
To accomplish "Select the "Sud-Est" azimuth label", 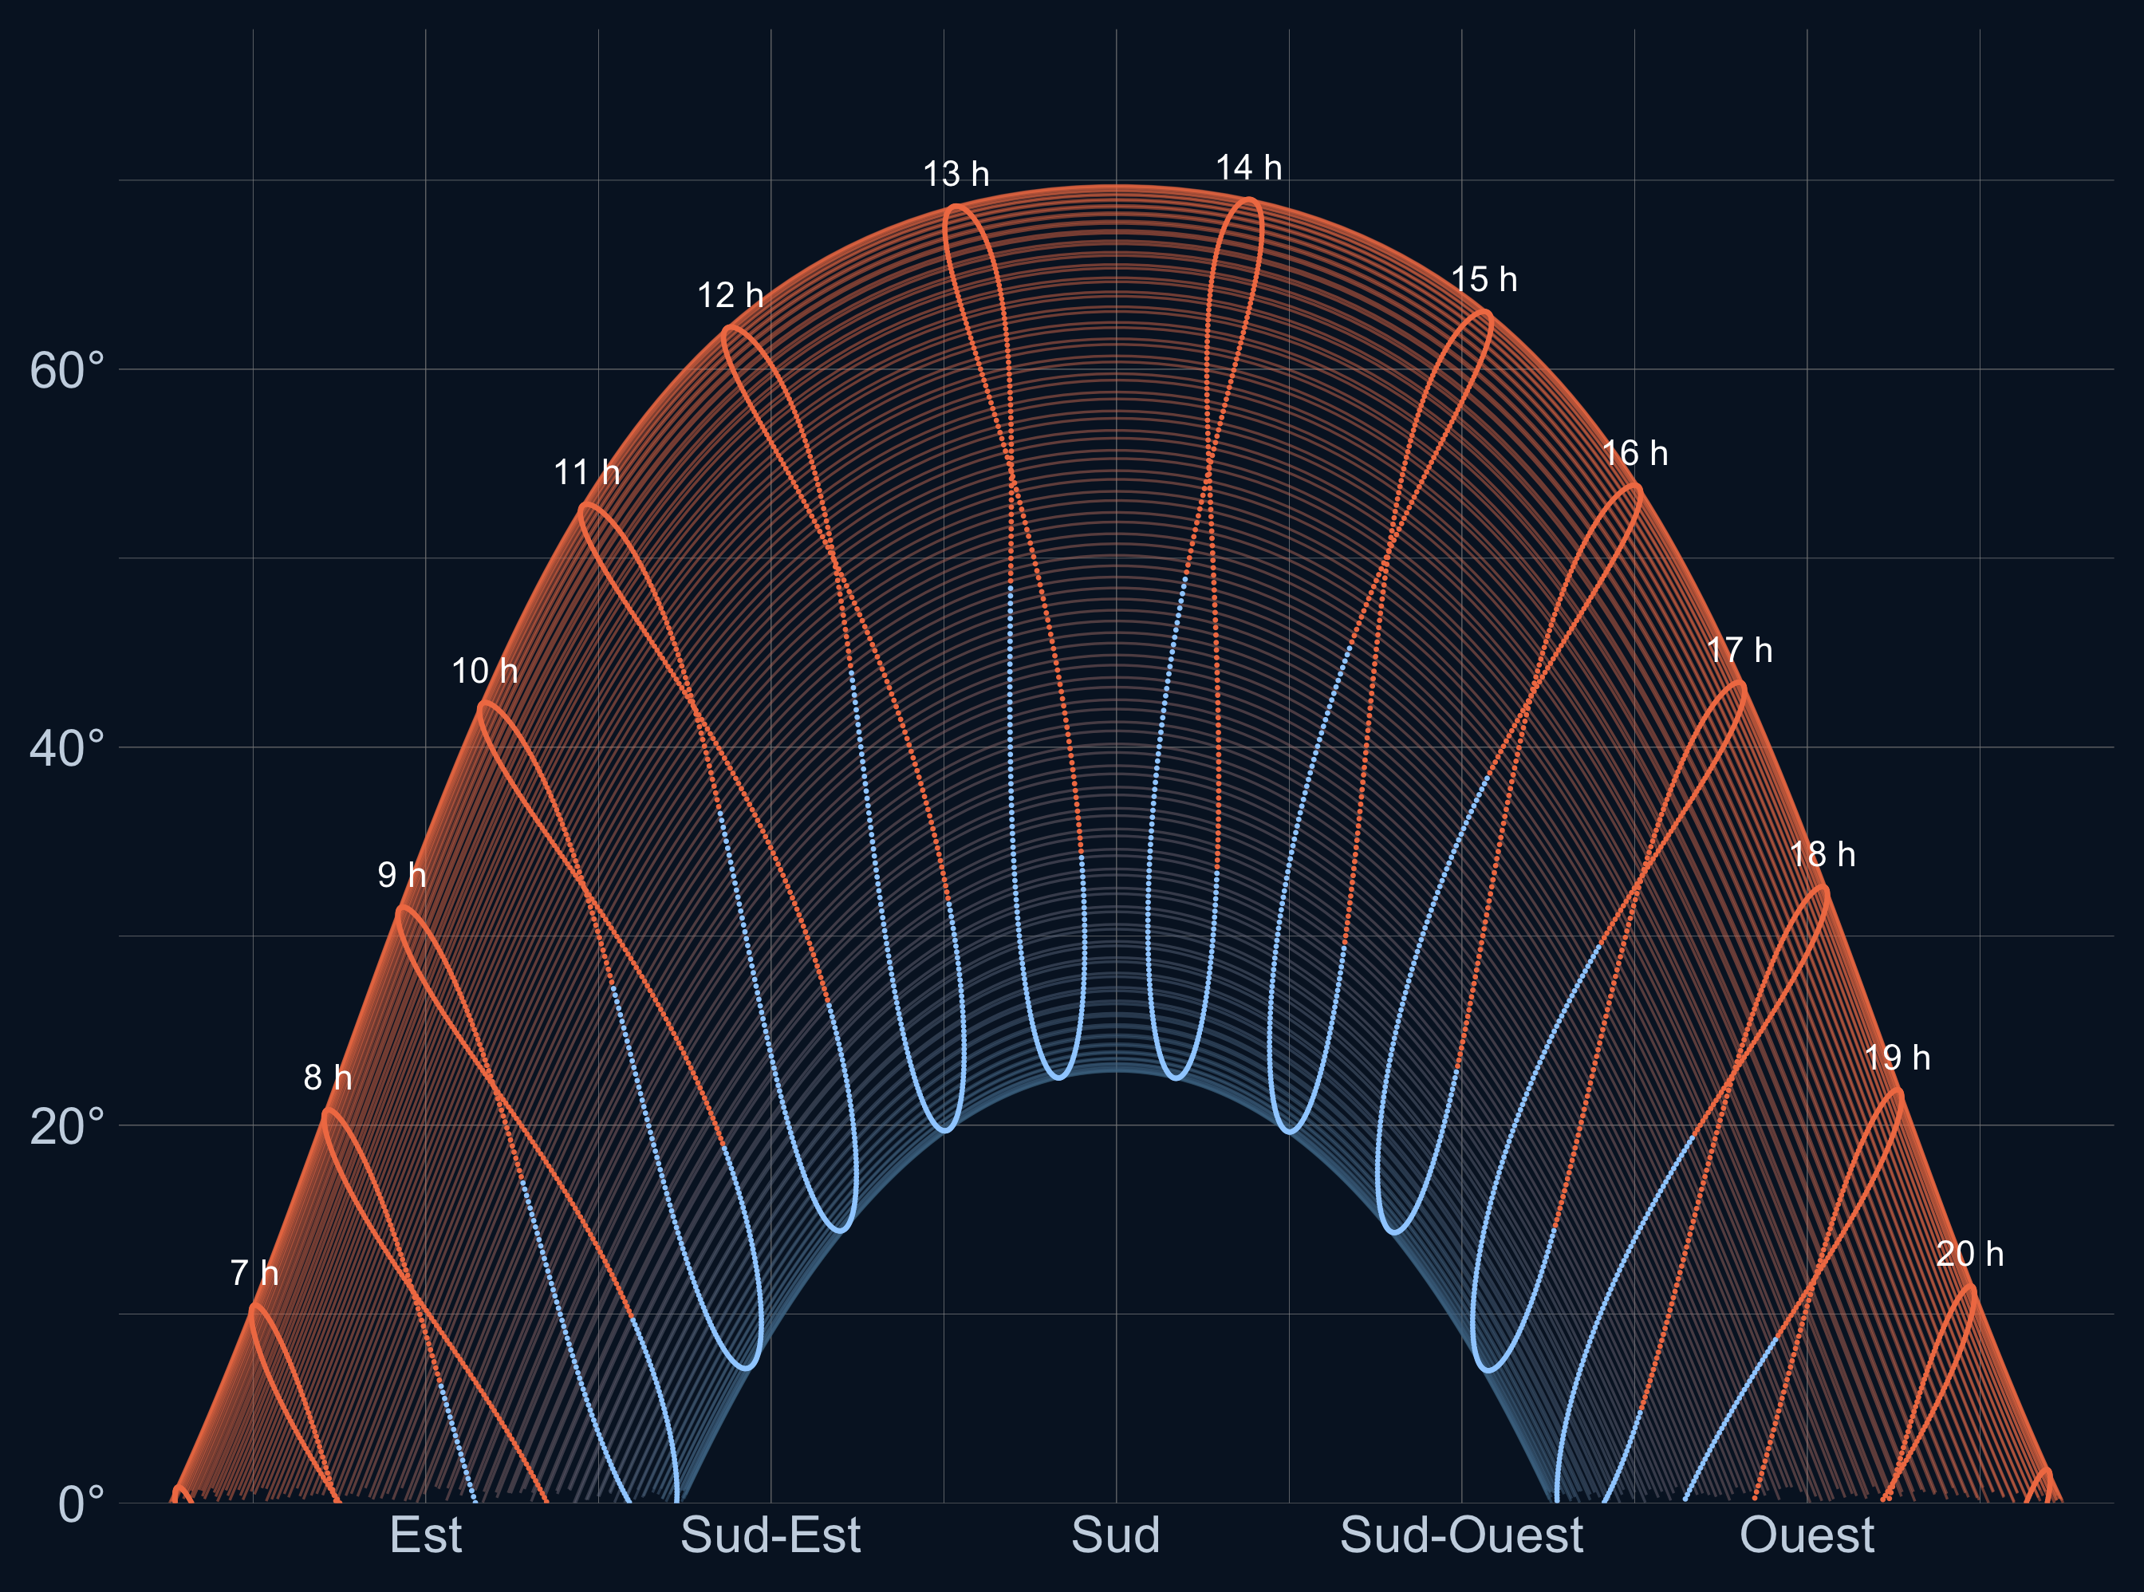I will click(x=770, y=1535).
